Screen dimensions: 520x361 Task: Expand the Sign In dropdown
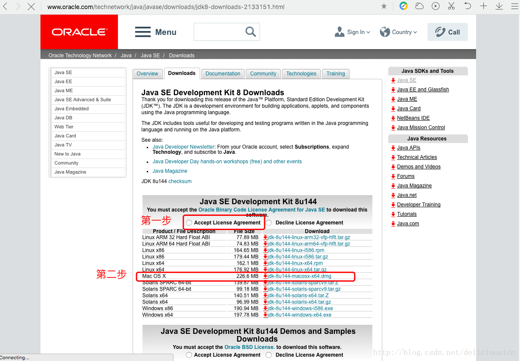pyautogui.click(x=352, y=32)
